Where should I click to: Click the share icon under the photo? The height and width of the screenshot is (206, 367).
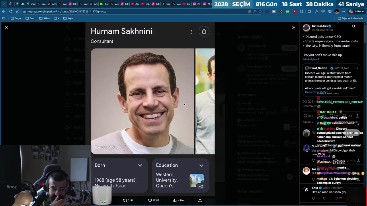coord(200,200)
